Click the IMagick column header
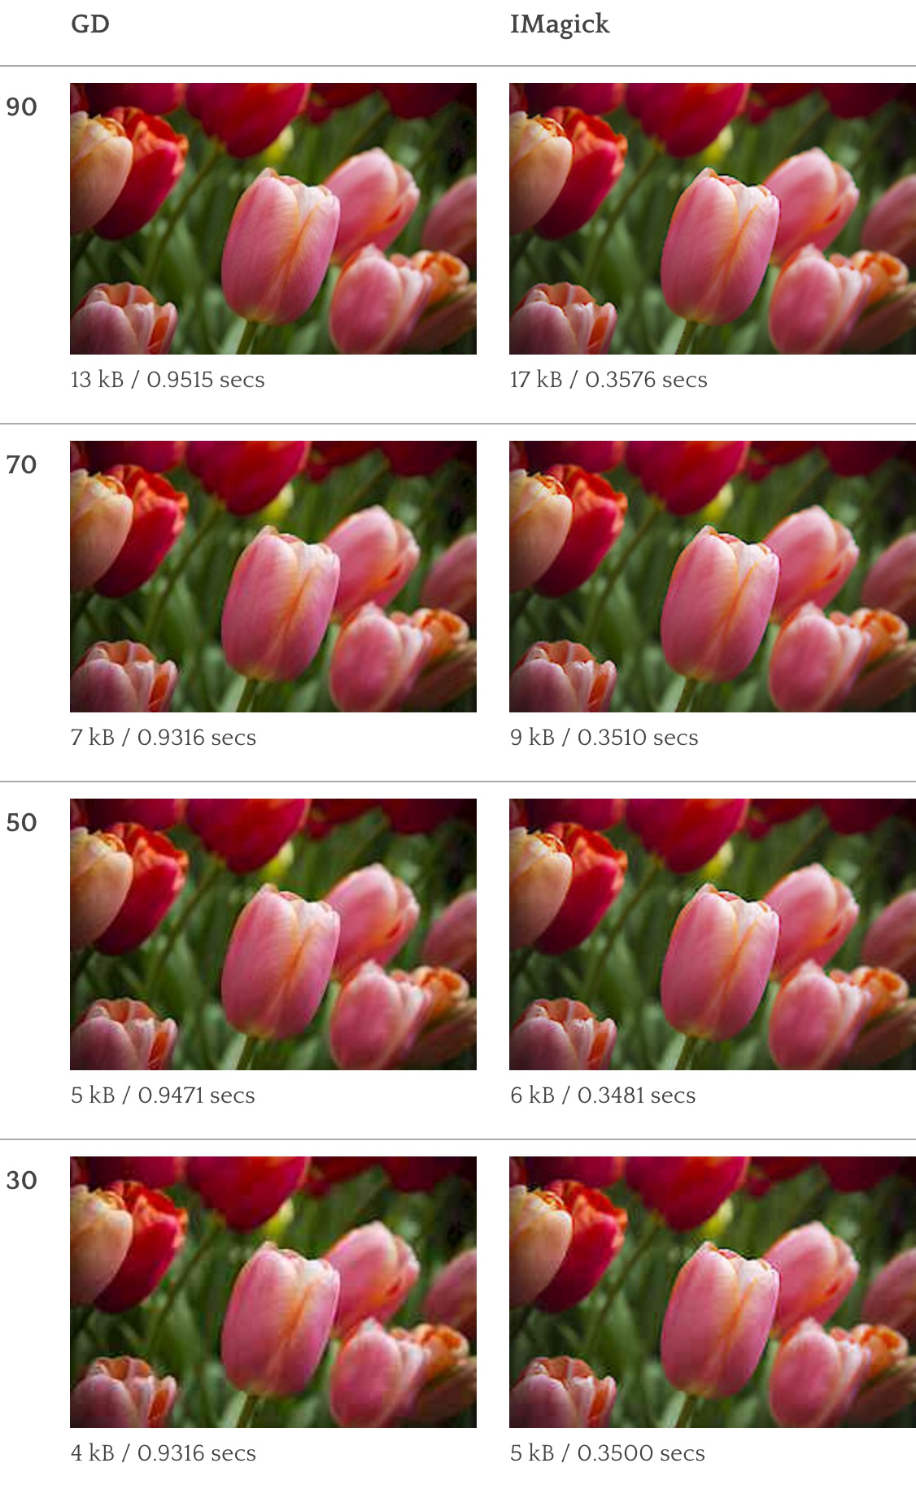The width and height of the screenshot is (916, 1485). tap(560, 25)
